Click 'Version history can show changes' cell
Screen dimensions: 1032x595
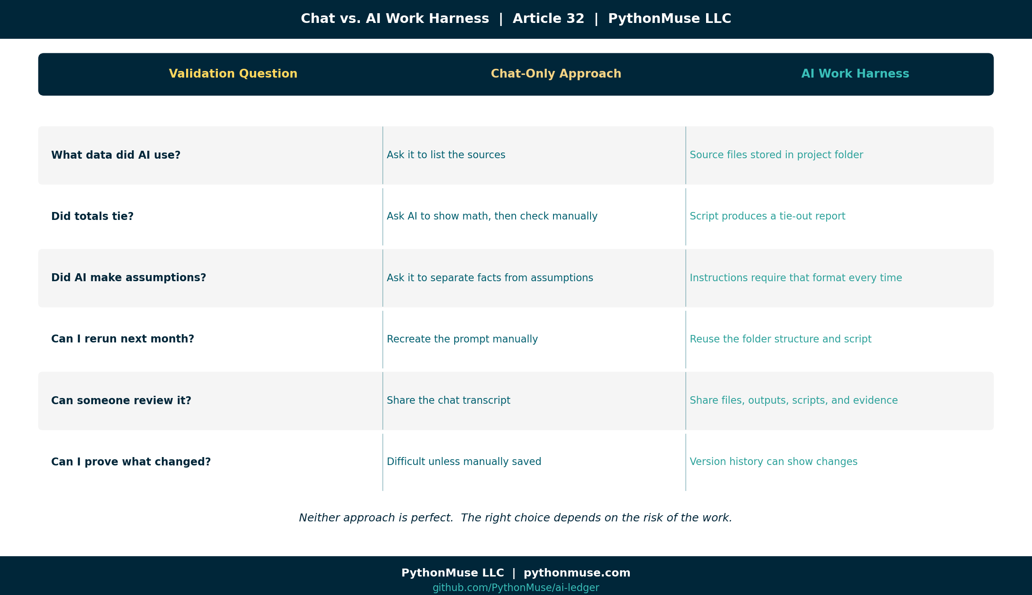(x=774, y=461)
